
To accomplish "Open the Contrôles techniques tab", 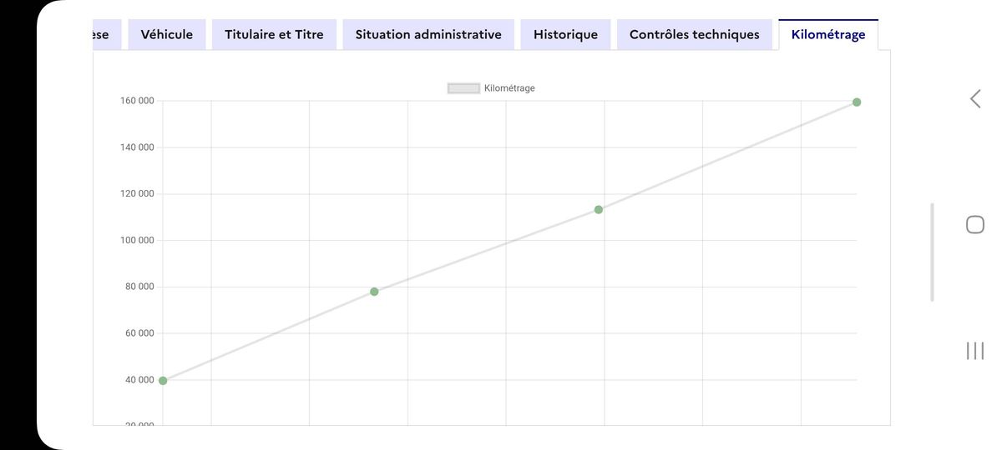I will coord(695,35).
